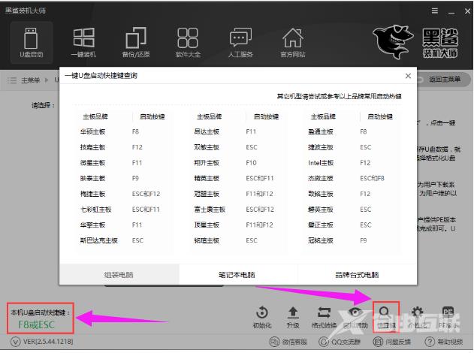The width and height of the screenshot is (474, 353).
Task: Switch to the 笔记本电脑 tab
Action: (237, 275)
